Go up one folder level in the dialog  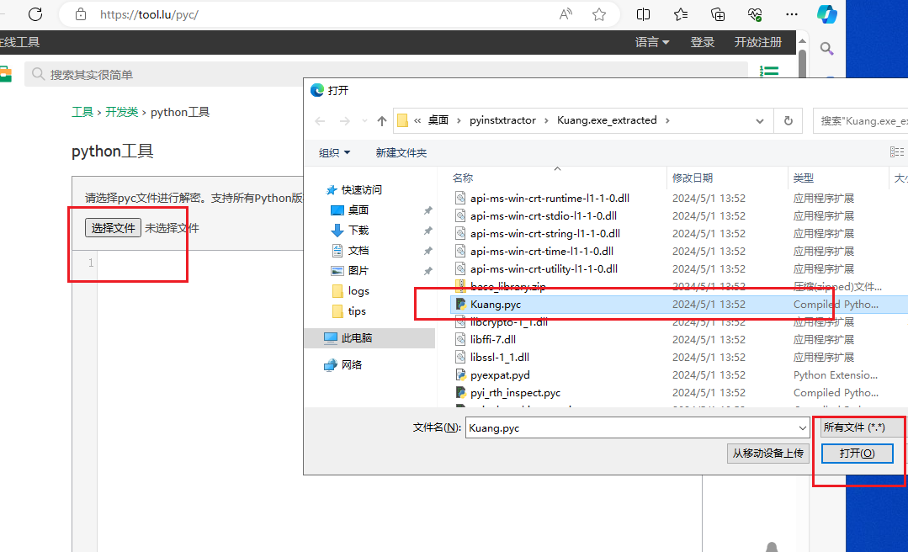(381, 121)
